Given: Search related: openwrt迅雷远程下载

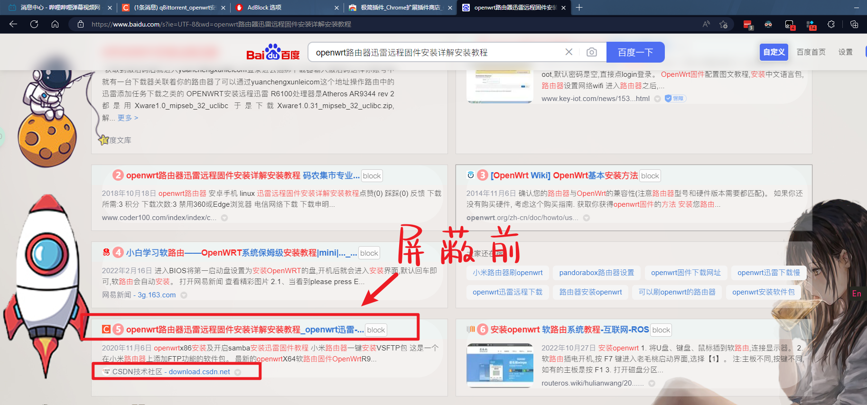Looking at the screenshot, I should (508, 292).
